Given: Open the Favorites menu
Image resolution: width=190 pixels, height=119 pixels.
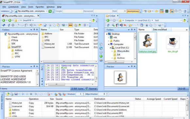Looking at the screenshot, I should coord(40,7).
